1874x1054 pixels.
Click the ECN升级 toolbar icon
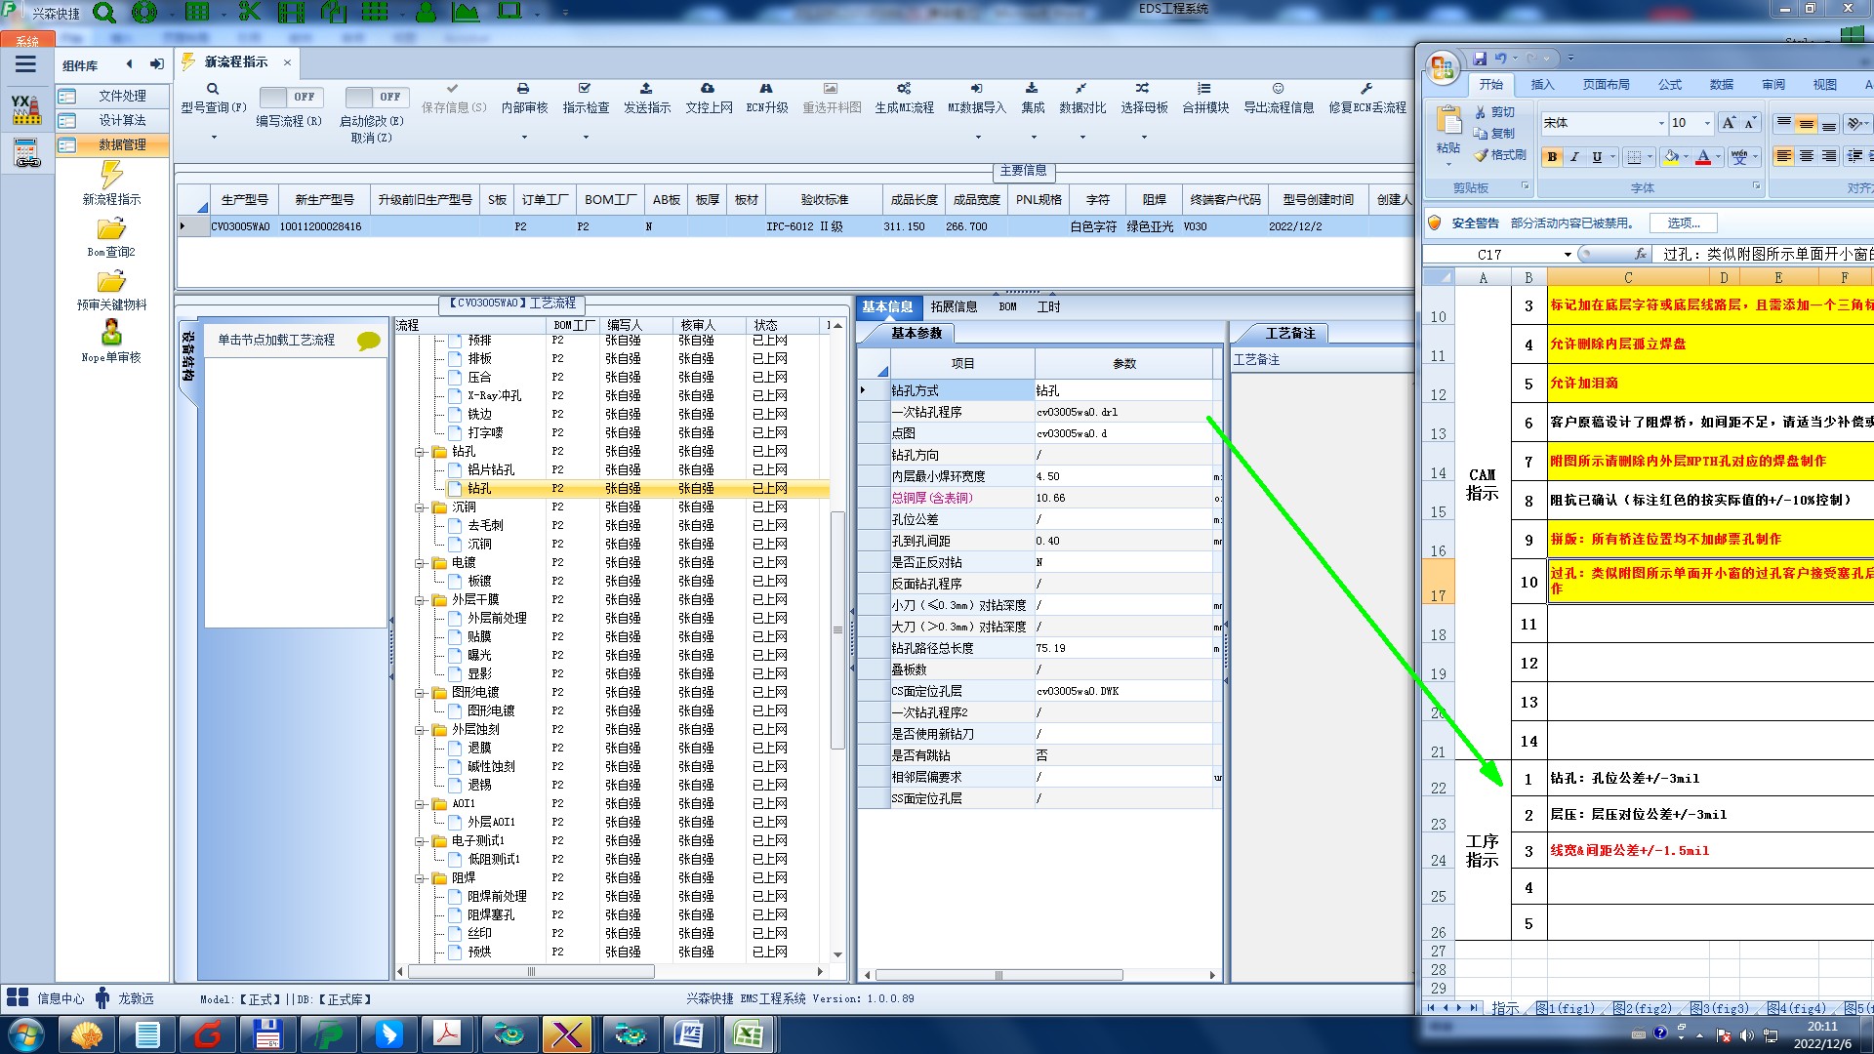pos(766,89)
